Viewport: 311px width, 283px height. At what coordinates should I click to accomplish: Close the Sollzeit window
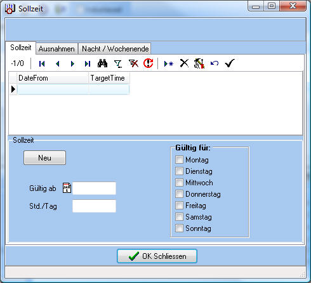pyautogui.click(x=293, y=6)
